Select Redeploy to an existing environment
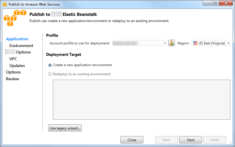 [50, 74]
